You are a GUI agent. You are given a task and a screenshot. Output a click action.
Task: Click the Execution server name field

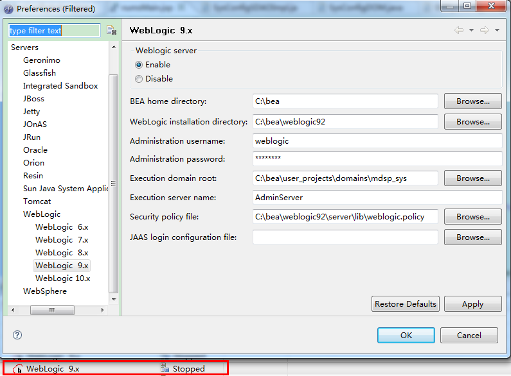point(377,198)
